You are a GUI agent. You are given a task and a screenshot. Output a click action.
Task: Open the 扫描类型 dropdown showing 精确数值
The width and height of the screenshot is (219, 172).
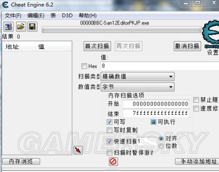(x=138, y=76)
